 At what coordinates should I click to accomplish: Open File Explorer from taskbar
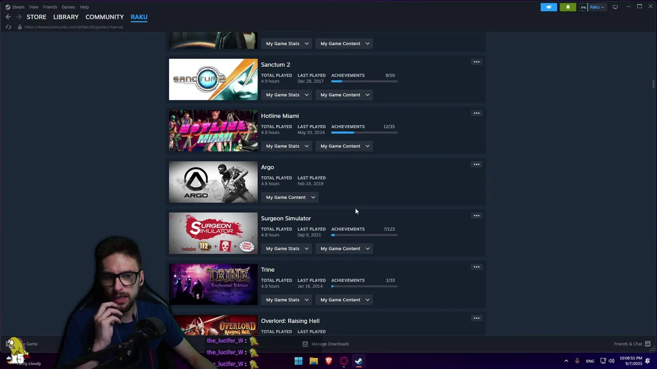(x=314, y=361)
